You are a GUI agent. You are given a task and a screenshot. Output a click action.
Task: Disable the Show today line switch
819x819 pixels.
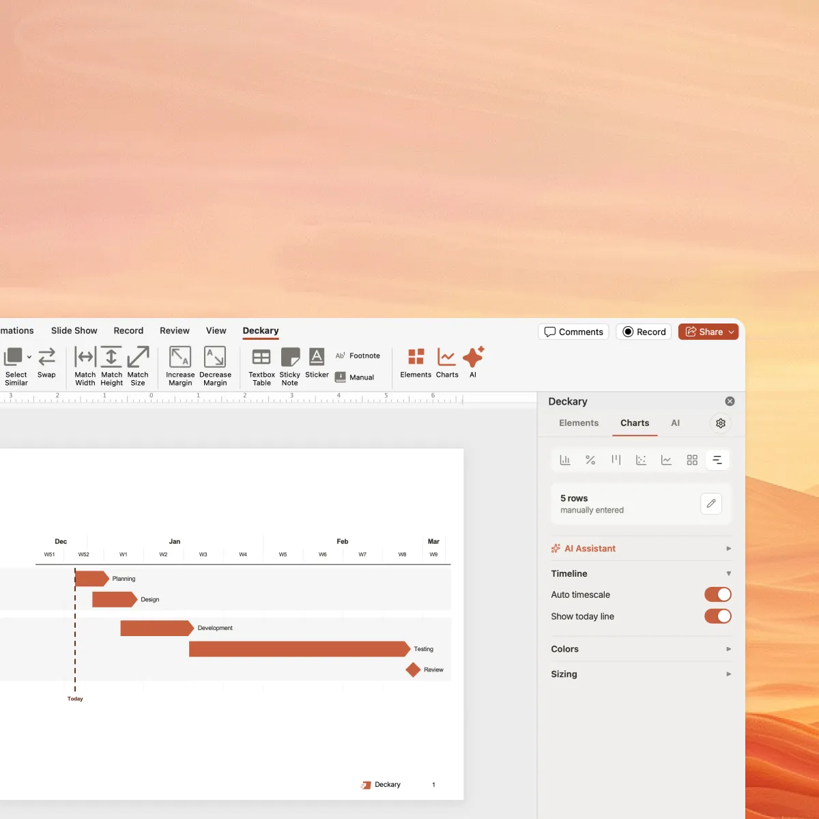pos(717,616)
